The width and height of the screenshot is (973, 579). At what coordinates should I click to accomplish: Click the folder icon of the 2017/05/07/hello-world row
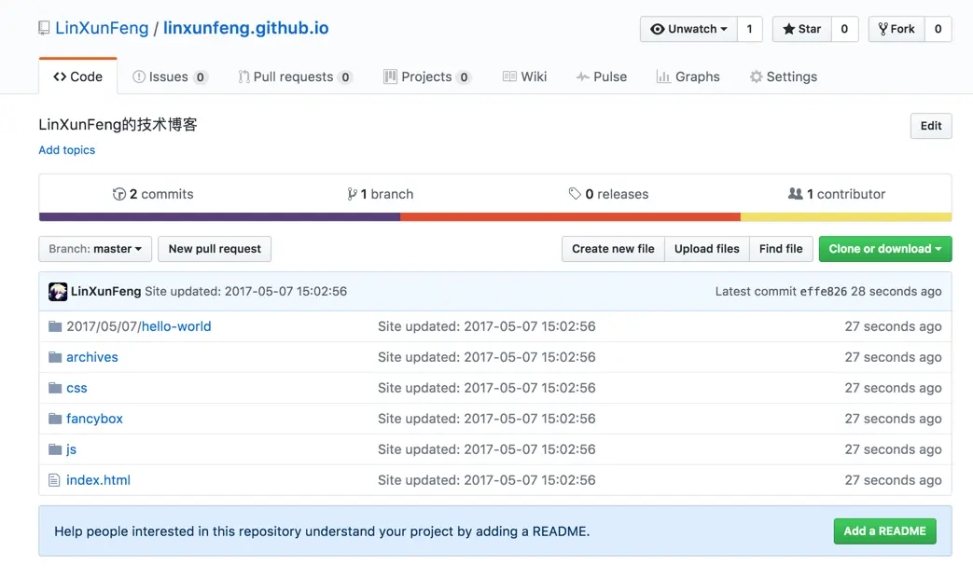(55, 326)
